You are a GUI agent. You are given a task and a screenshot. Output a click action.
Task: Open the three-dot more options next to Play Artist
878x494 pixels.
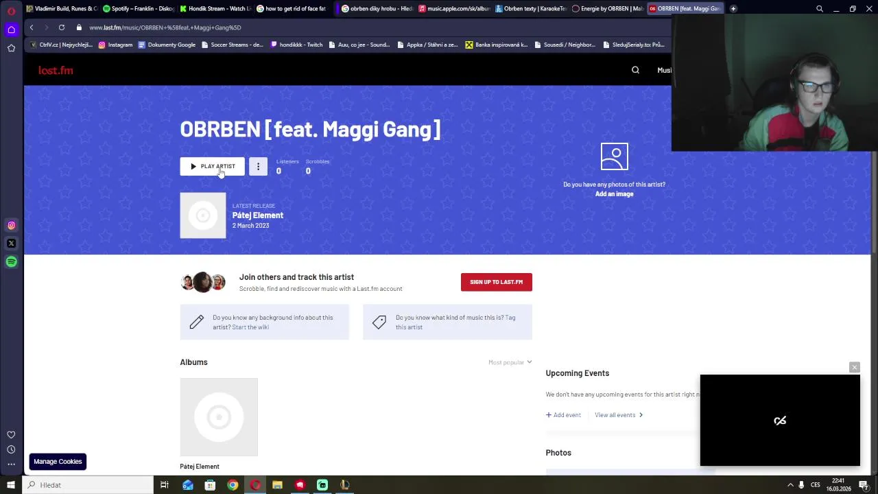point(258,166)
